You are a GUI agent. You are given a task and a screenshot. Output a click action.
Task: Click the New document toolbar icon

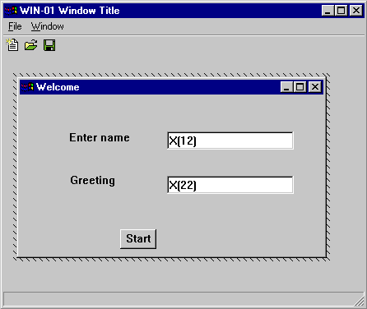(x=12, y=45)
